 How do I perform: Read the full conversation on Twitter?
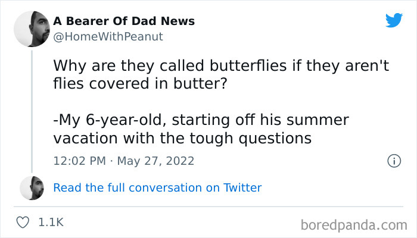[x=157, y=187]
